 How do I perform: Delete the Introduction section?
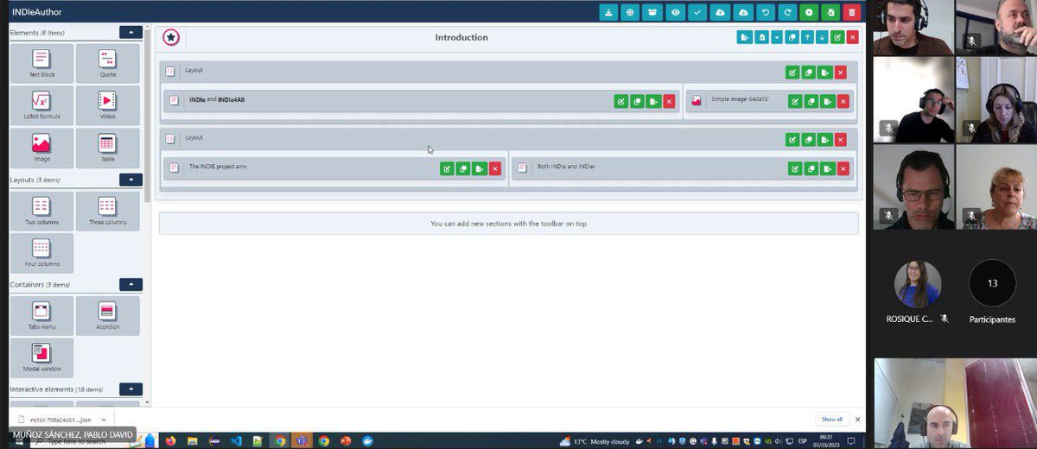(x=852, y=37)
